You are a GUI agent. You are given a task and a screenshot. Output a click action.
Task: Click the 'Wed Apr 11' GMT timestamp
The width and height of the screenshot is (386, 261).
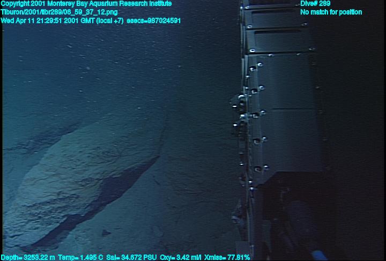(62, 21)
